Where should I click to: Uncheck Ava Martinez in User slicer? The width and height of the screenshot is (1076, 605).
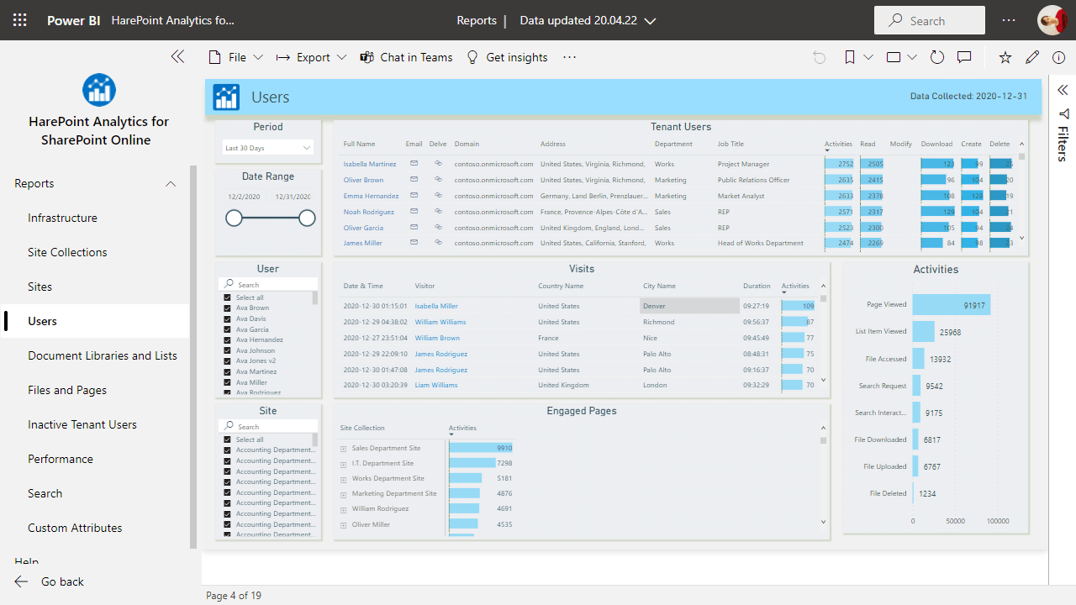[227, 371]
